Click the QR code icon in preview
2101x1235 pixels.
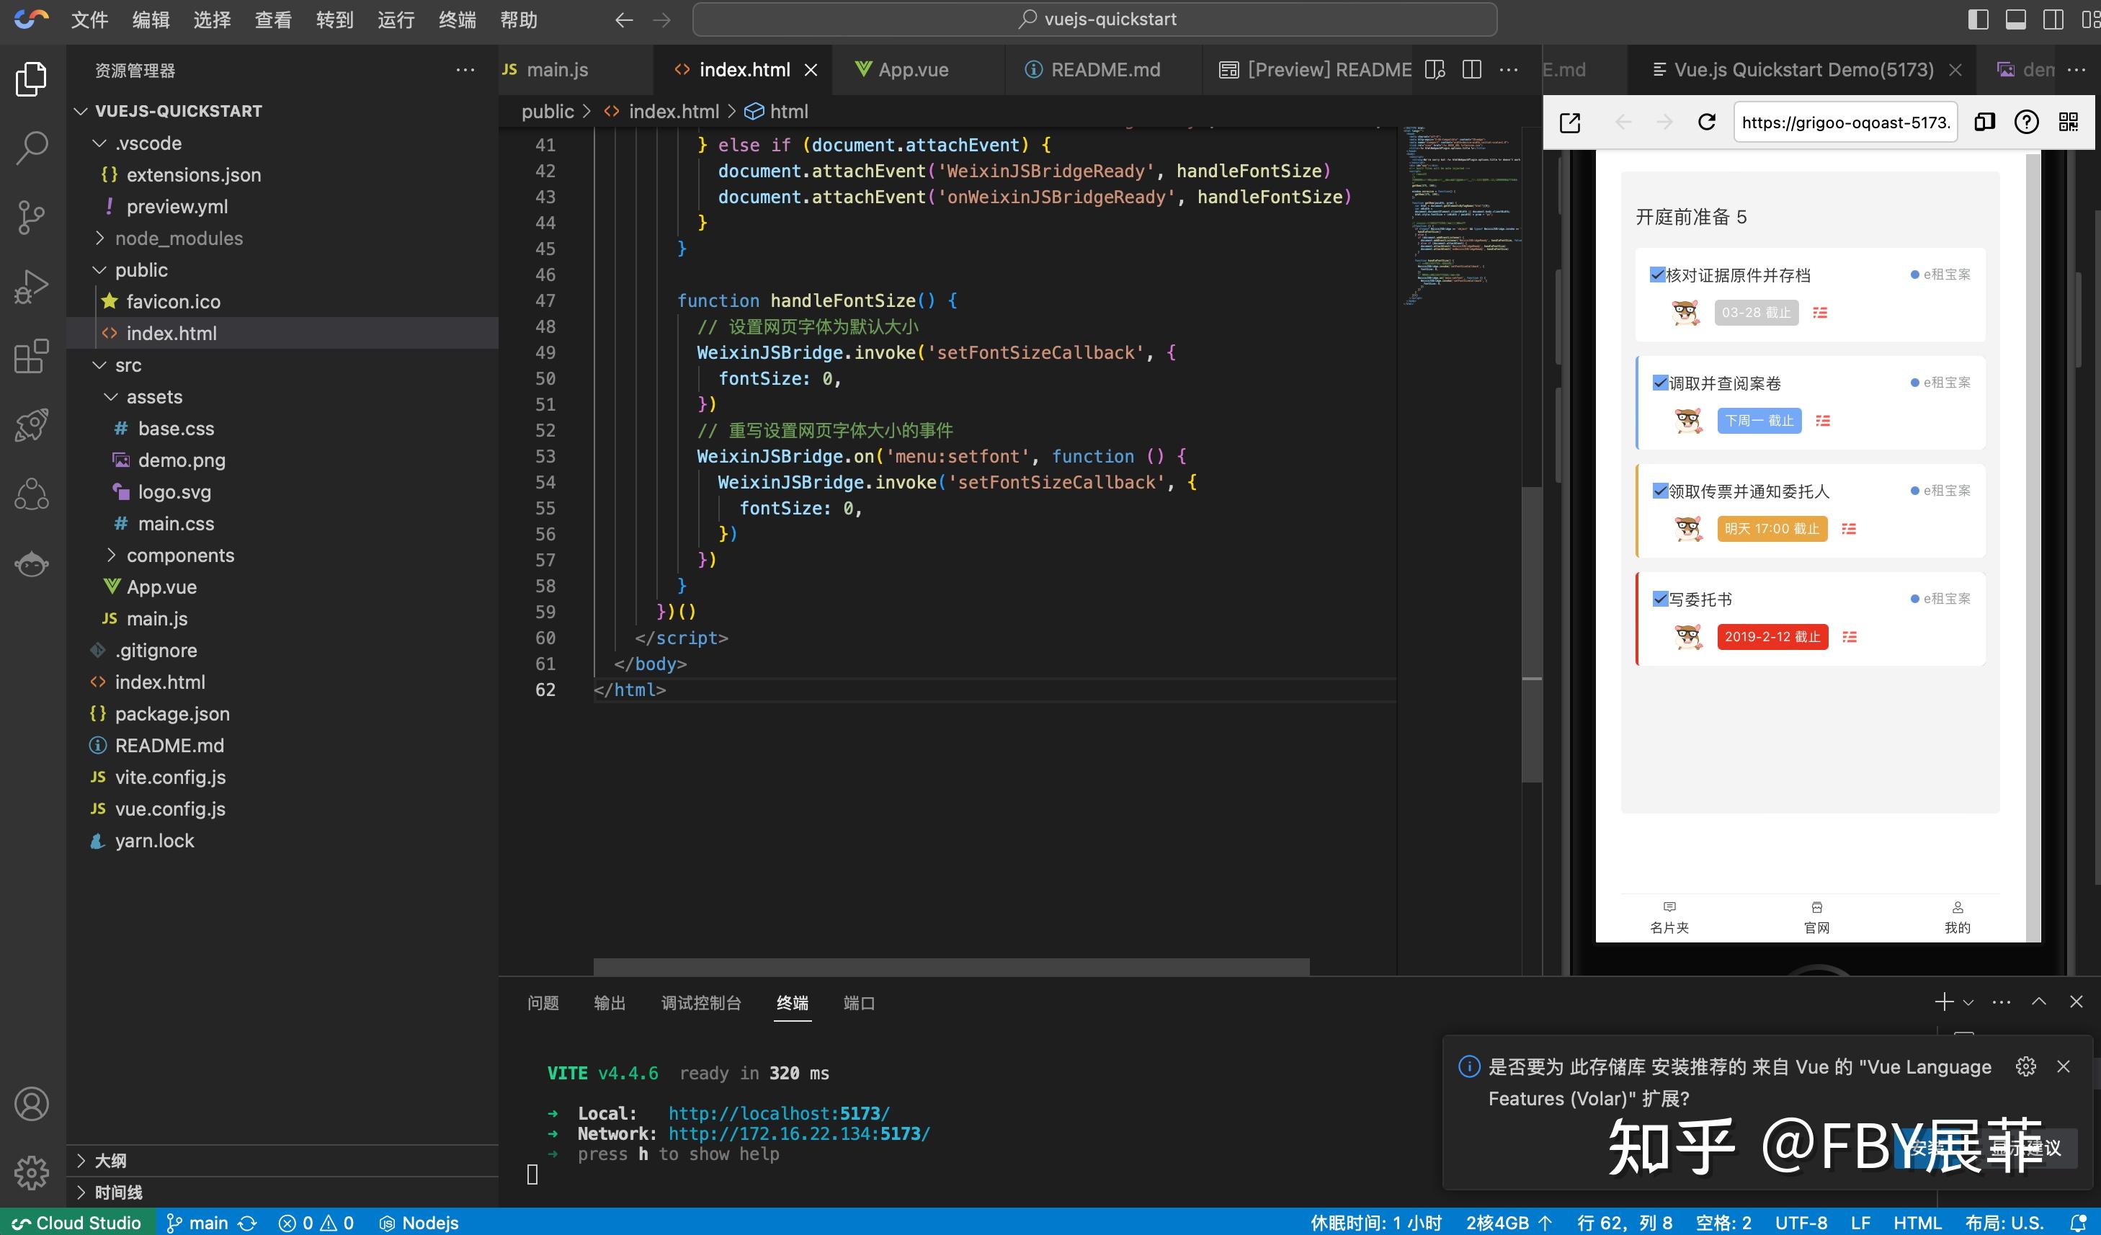pos(2069,122)
